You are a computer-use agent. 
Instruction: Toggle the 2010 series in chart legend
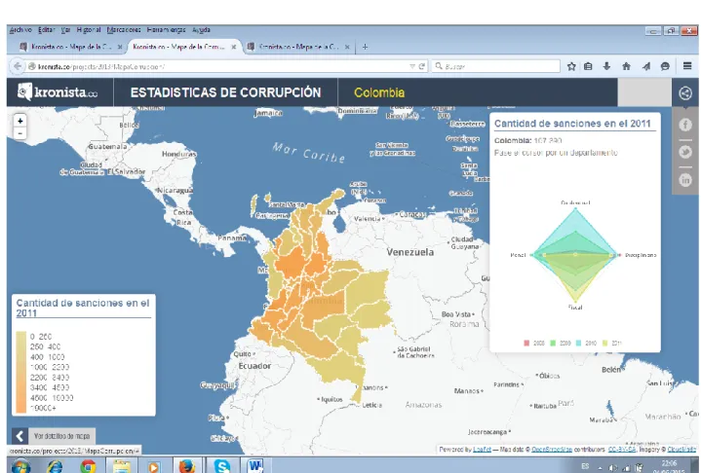pos(586,344)
